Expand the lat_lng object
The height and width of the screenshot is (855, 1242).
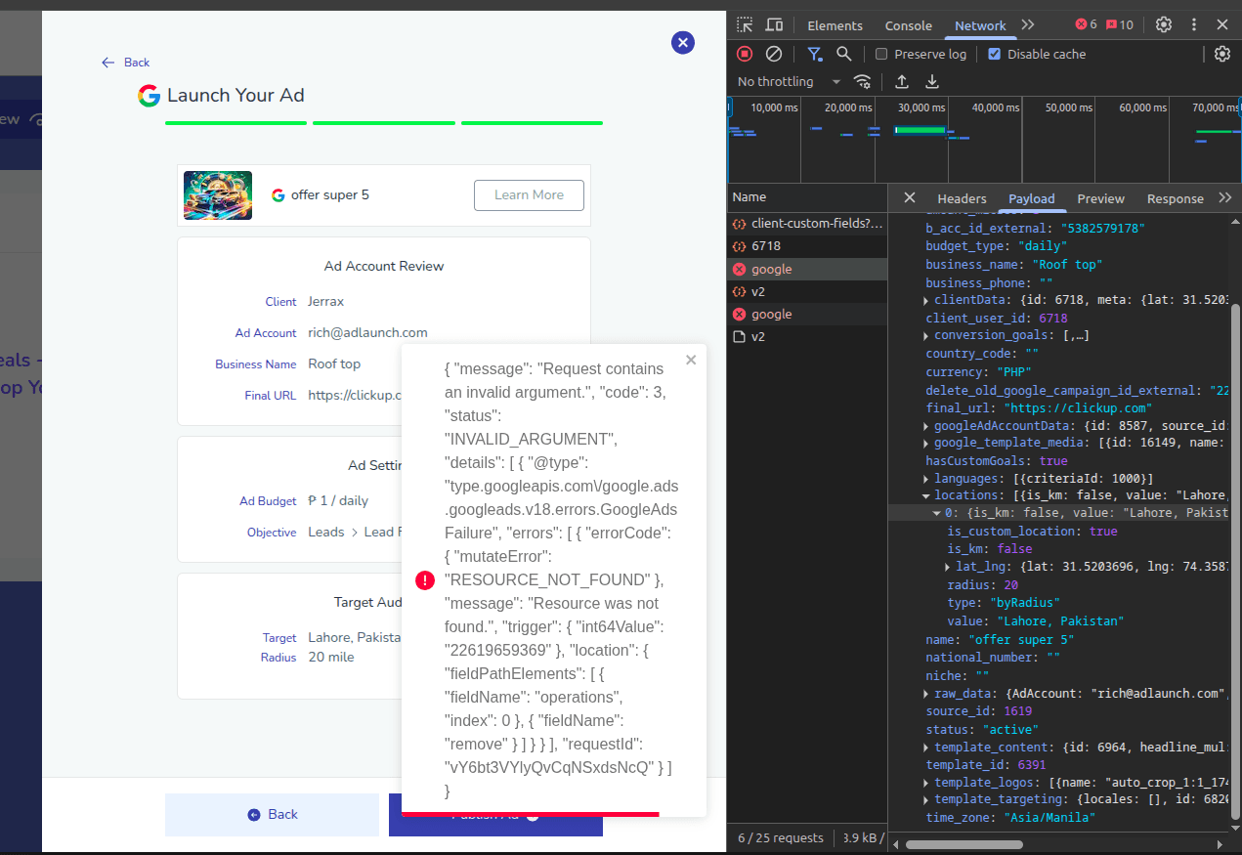tap(948, 568)
